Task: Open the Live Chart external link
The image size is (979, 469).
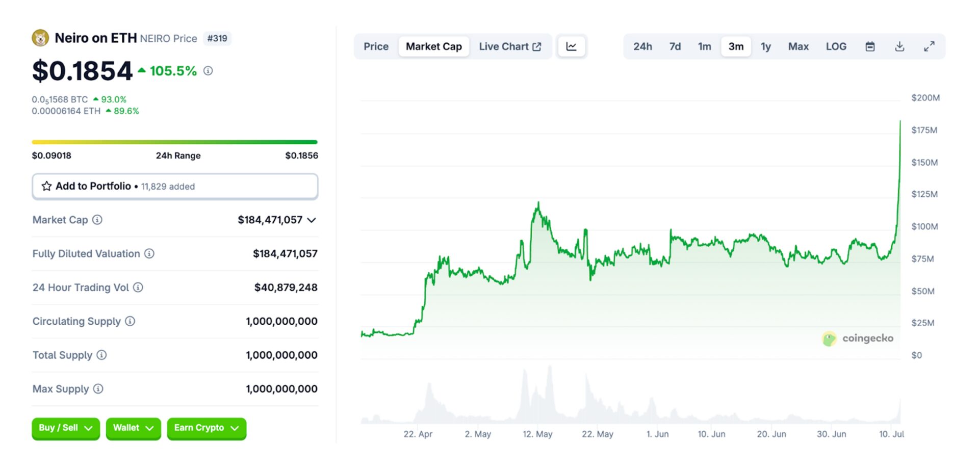Action: [510, 46]
